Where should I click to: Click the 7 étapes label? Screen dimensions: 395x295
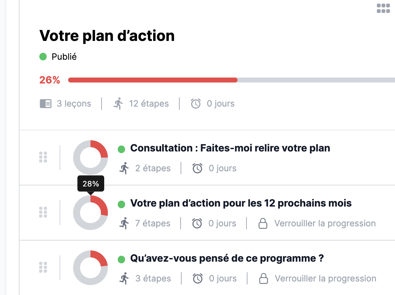coord(153,223)
